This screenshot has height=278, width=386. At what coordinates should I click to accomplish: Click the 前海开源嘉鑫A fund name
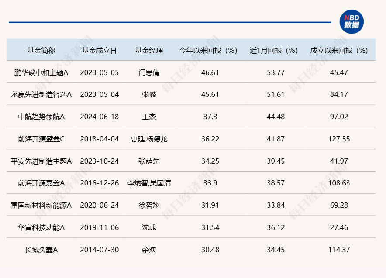(41, 183)
